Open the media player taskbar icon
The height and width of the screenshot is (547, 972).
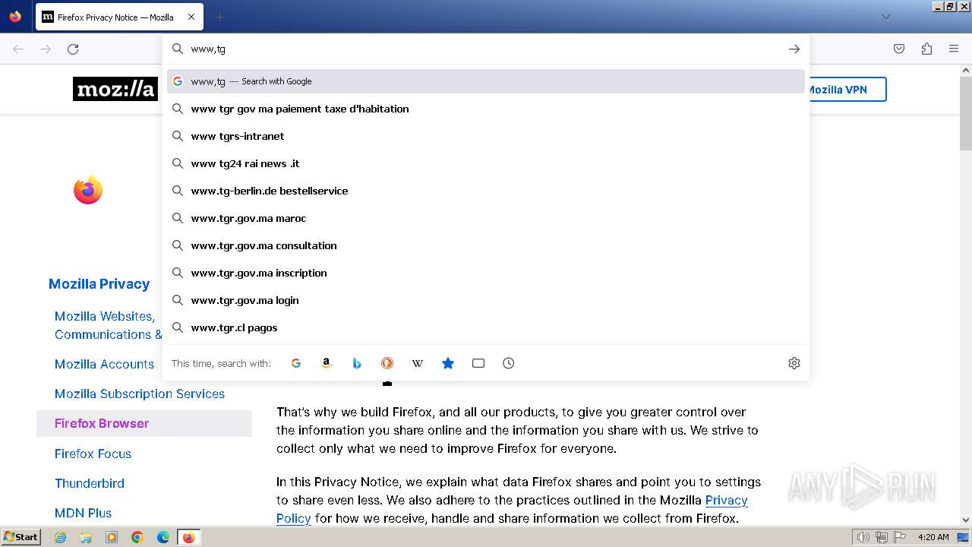click(112, 537)
